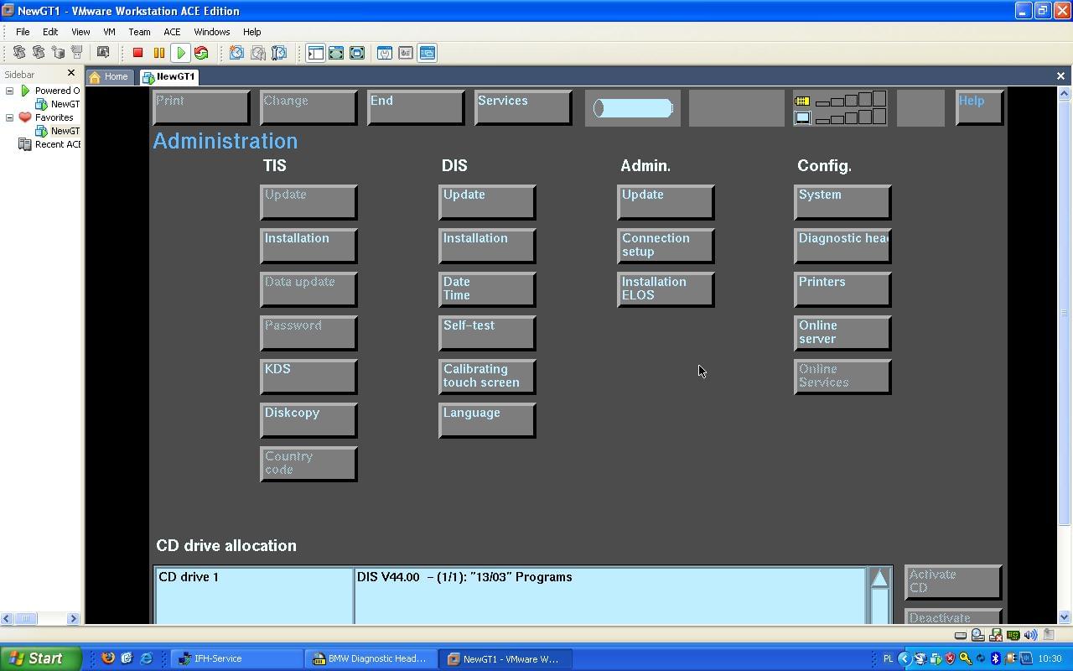Viewport: 1073px width, 671px height.
Task: Click the End button
Action: (415, 107)
